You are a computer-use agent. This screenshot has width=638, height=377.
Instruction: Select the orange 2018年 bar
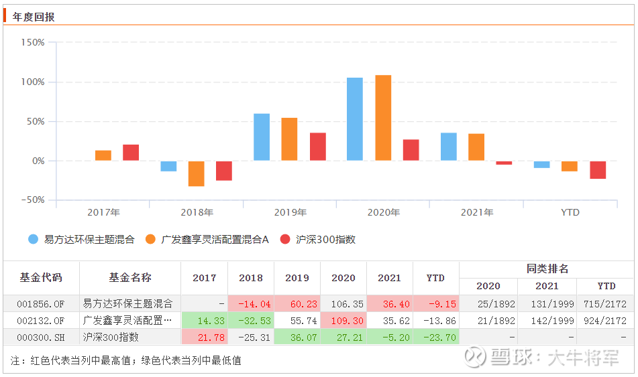196,174
